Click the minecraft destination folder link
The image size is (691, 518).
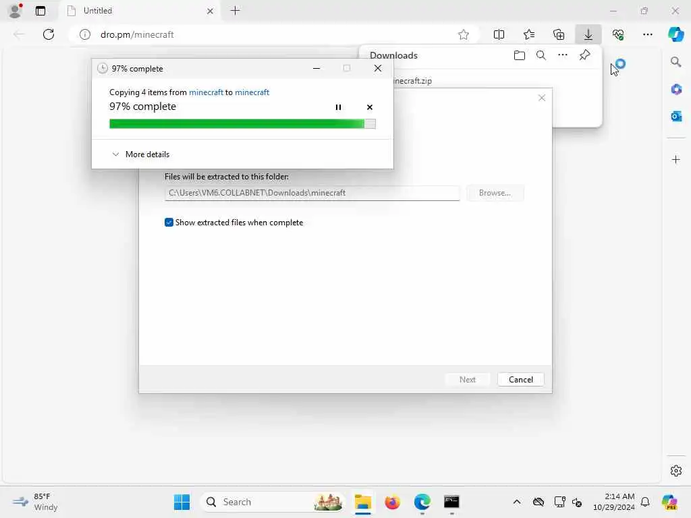coord(252,92)
